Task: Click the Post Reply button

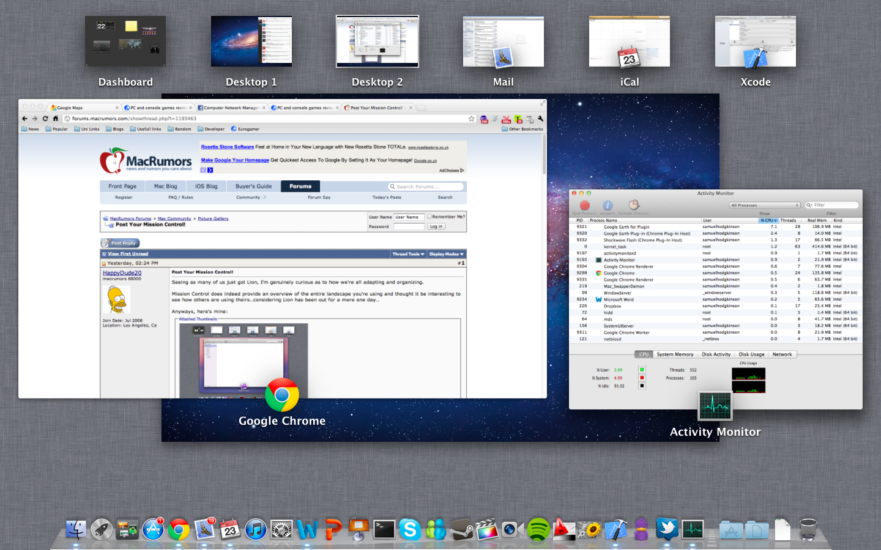Action: (121, 243)
